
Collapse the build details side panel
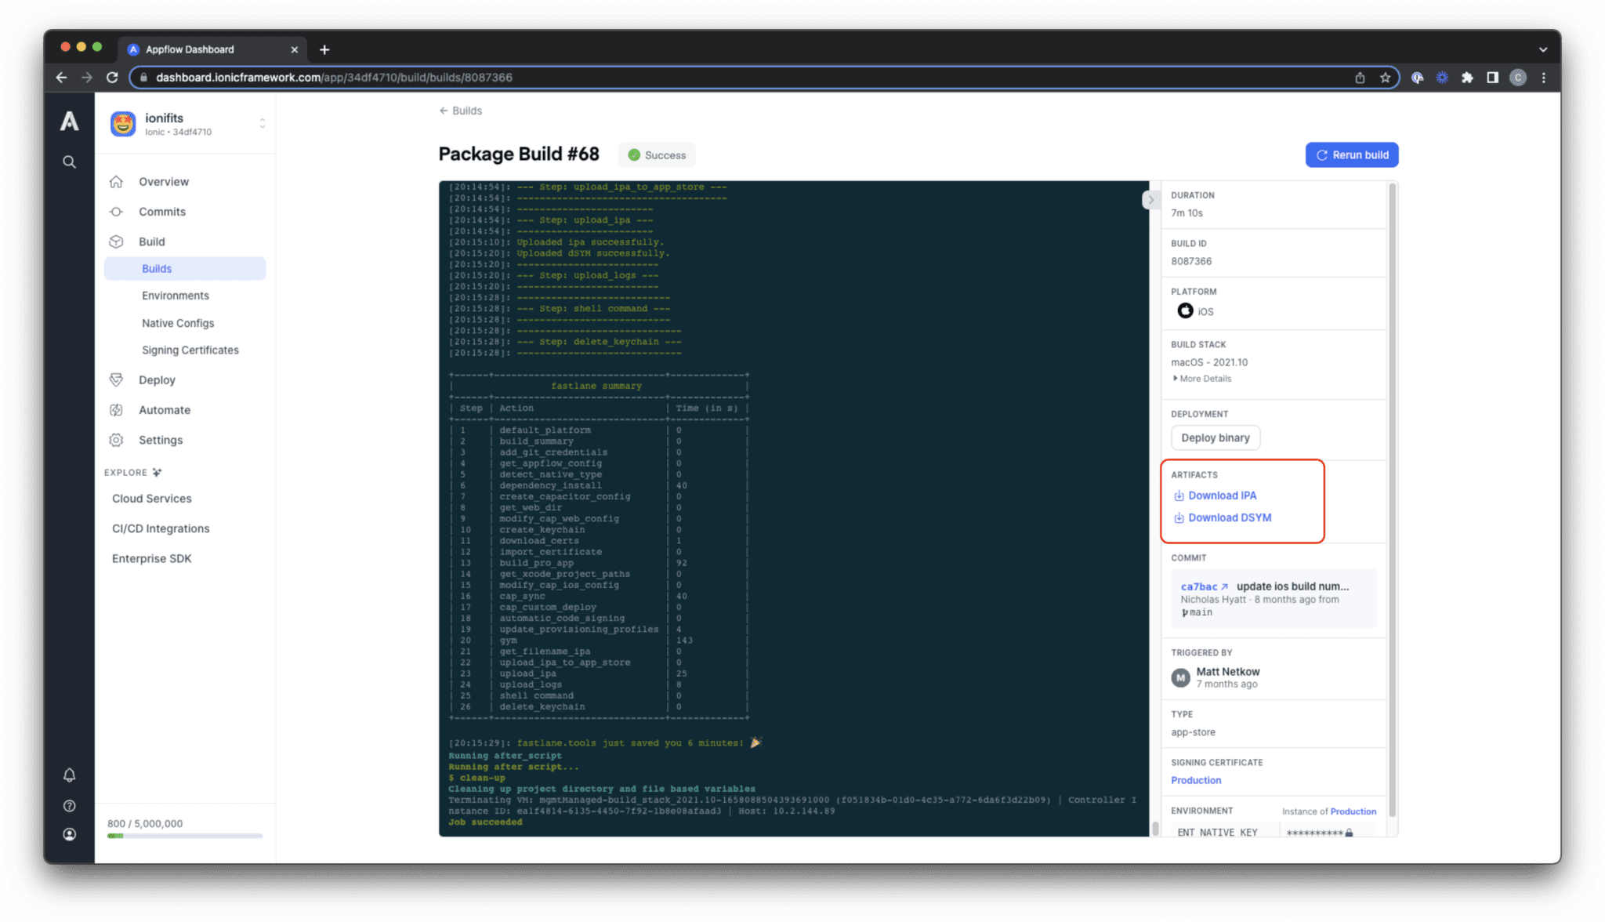coord(1150,200)
